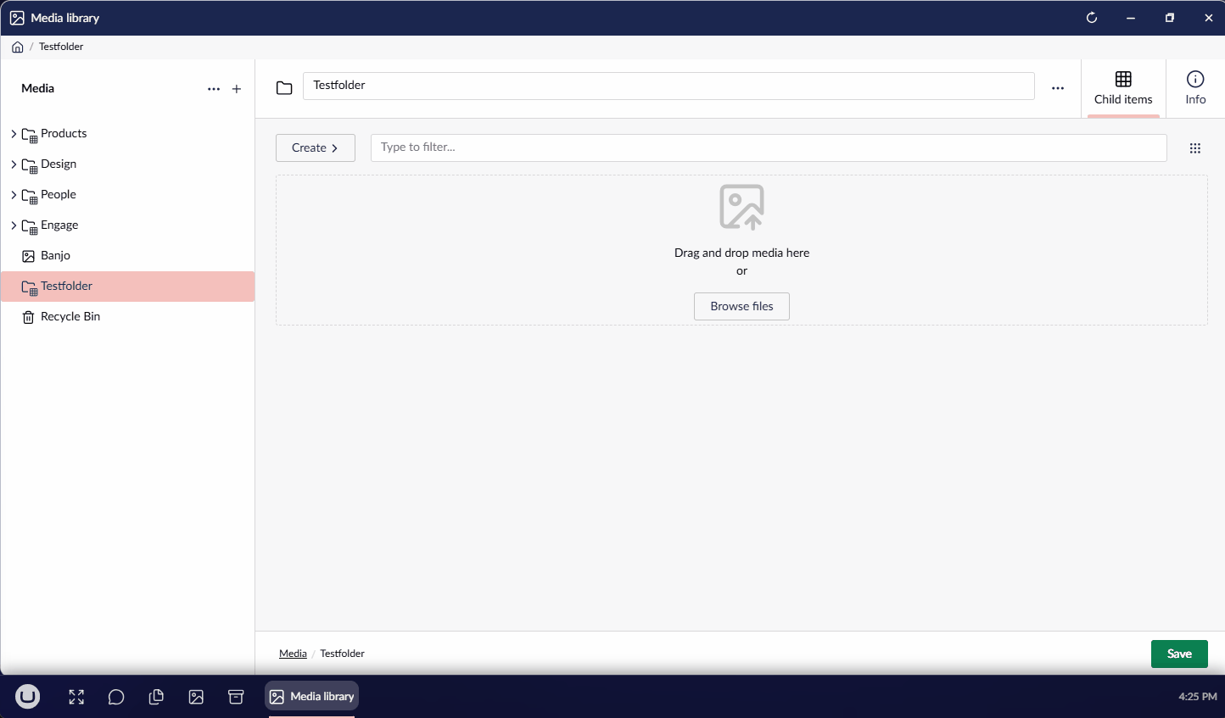Screen dimensions: 1225x718
Task: Click the Testfolder name input field
Action: tap(668, 86)
